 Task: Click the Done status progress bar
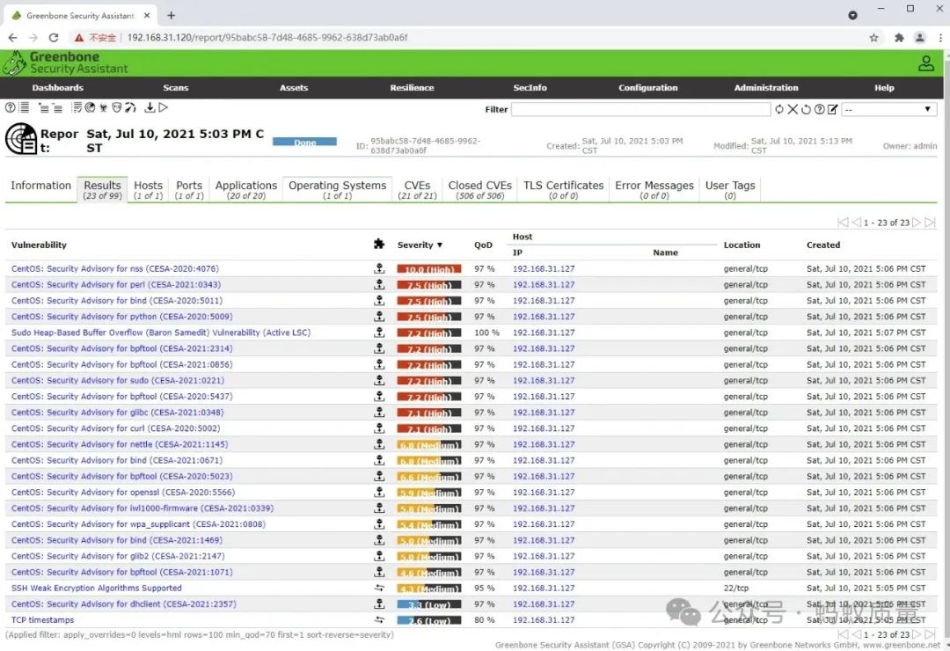tap(304, 143)
